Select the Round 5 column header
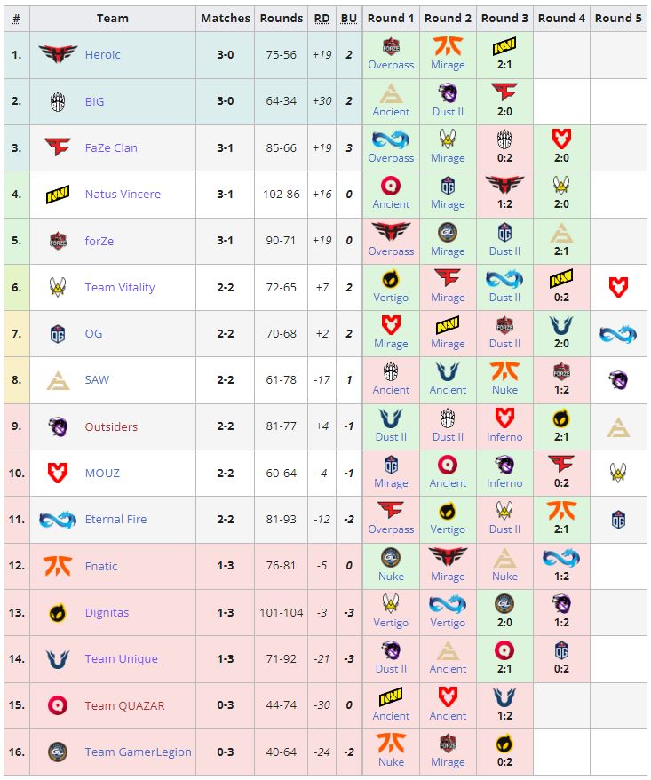The height and width of the screenshot is (780, 651). (x=618, y=18)
